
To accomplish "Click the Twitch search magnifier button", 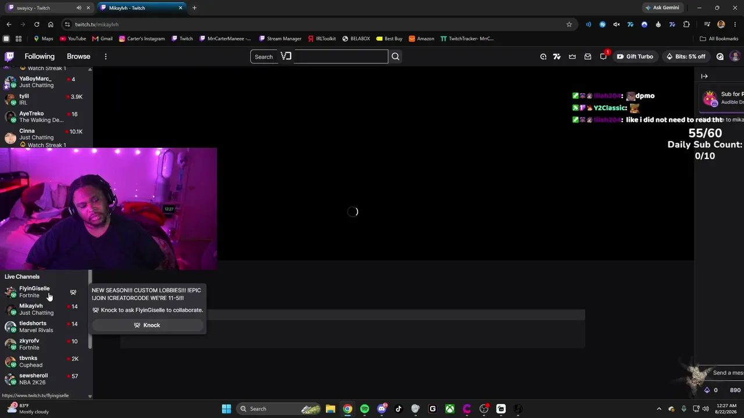I will point(395,56).
